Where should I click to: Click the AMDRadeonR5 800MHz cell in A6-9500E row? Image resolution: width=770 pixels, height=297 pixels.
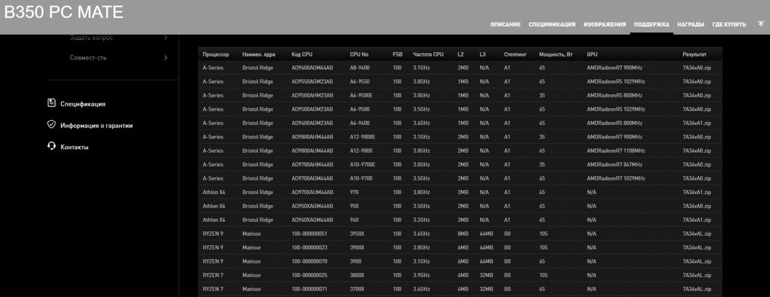[x=615, y=96]
